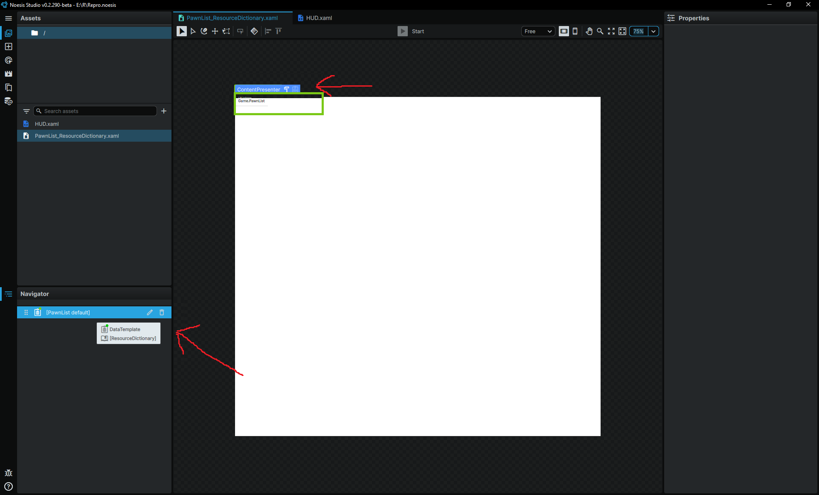Select PawnList_ResourceDictionary.xaml in assets list
Image resolution: width=819 pixels, height=495 pixels.
tap(94, 136)
